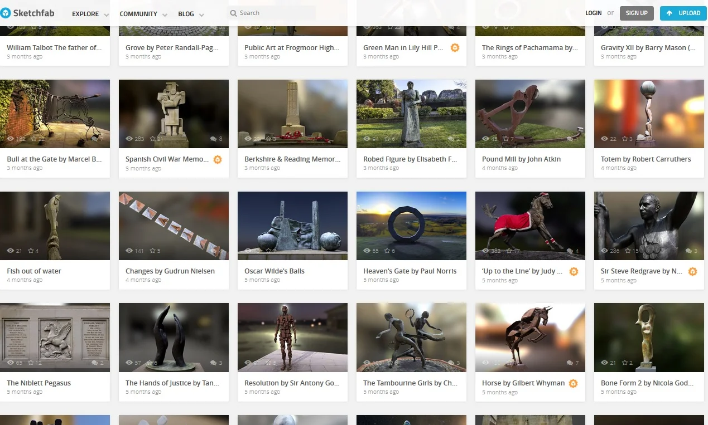Click title Public Art at Frogmoor High
The image size is (708, 425).
292,48
